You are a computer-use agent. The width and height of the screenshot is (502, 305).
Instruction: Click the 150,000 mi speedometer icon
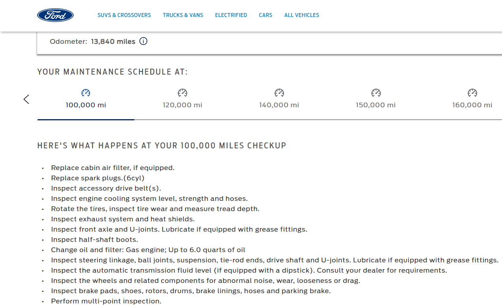[376, 93]
